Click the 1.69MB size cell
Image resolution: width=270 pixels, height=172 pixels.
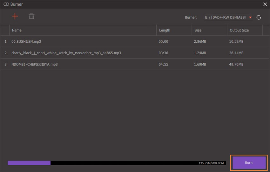click(200, 64)
